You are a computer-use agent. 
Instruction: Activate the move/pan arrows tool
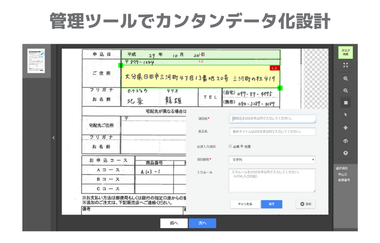(x=345, y=128)
